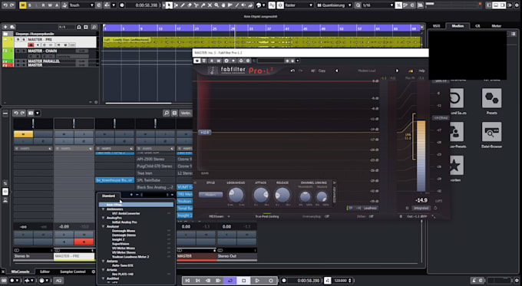
Task: Click the Verkn. button in MixConsole
Action: pos(186,113)
